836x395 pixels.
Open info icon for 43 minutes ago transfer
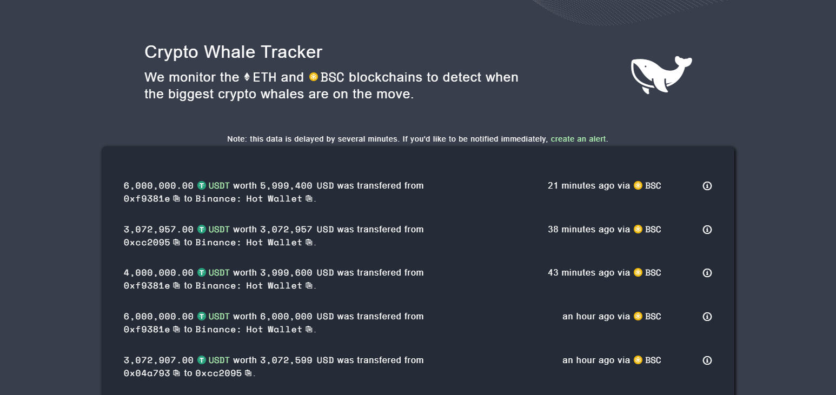(x=707, y=273)
